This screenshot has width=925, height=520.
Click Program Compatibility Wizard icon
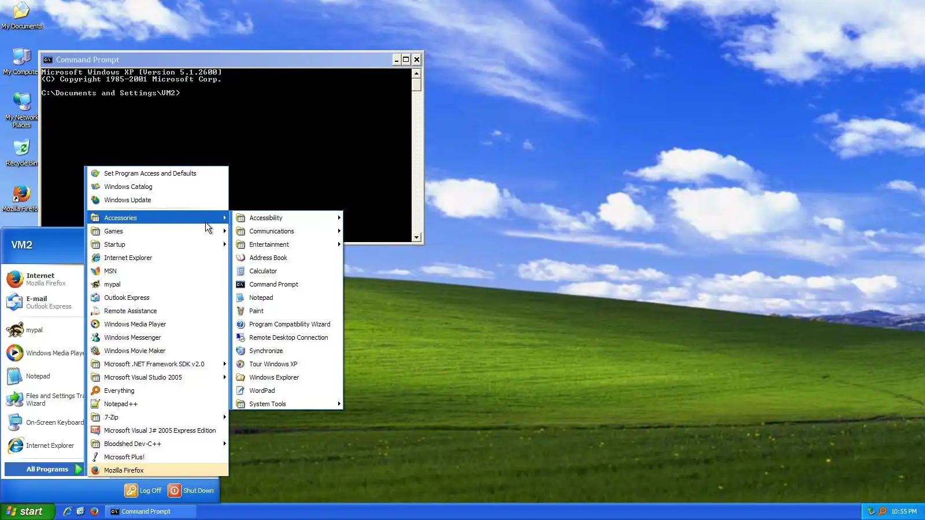(240, 324)
